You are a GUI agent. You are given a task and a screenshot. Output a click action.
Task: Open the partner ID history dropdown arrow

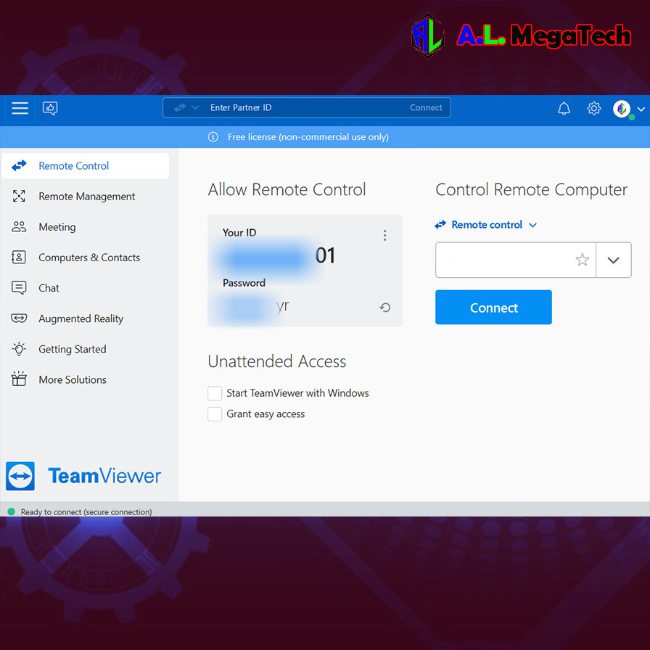(614, 260)
